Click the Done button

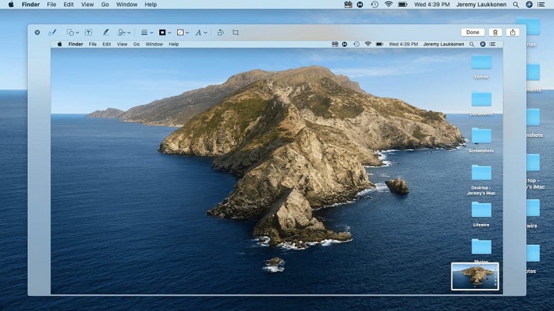(x=472, y=32)
